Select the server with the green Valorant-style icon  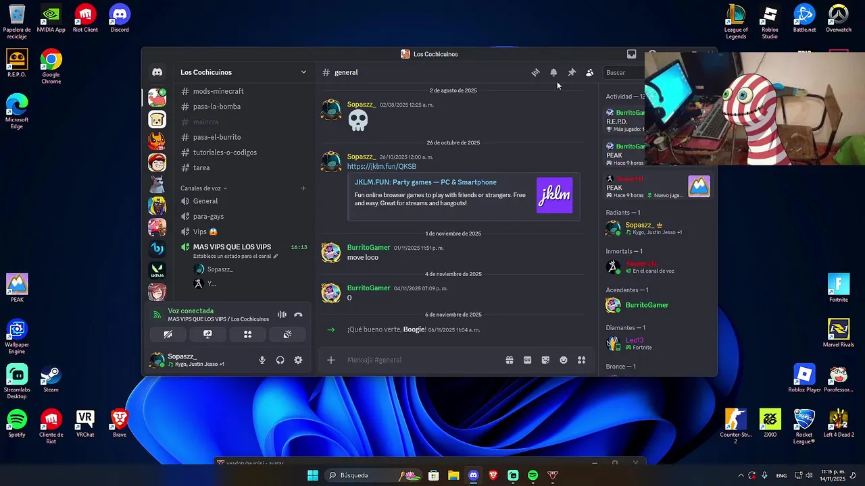(x=157, y=270)
